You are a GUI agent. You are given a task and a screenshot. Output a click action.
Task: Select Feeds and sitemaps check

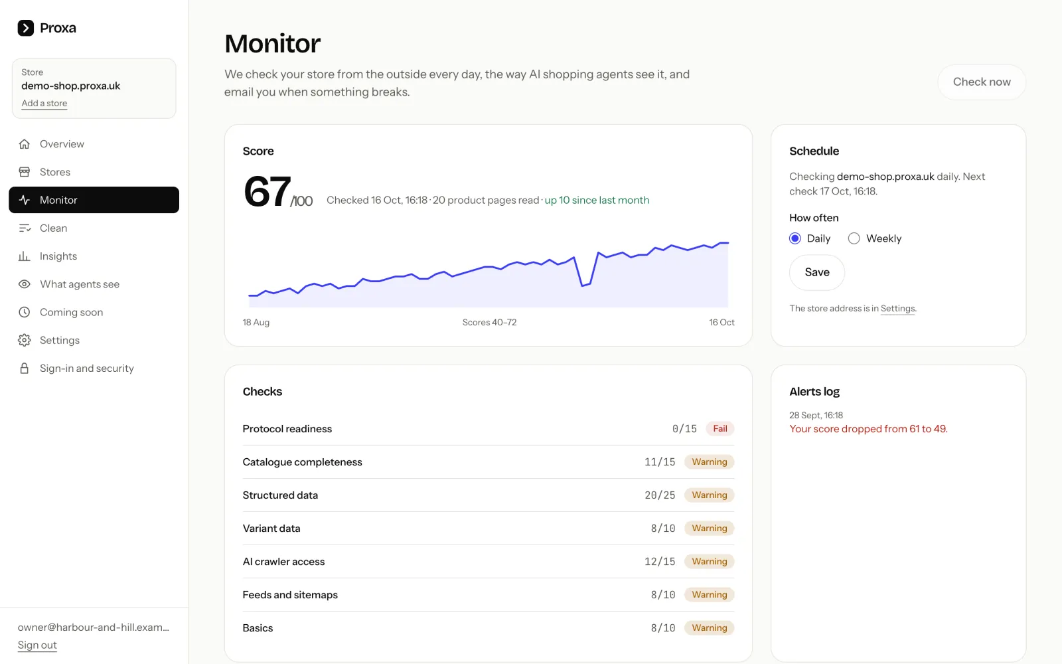(x=489, y=595)
